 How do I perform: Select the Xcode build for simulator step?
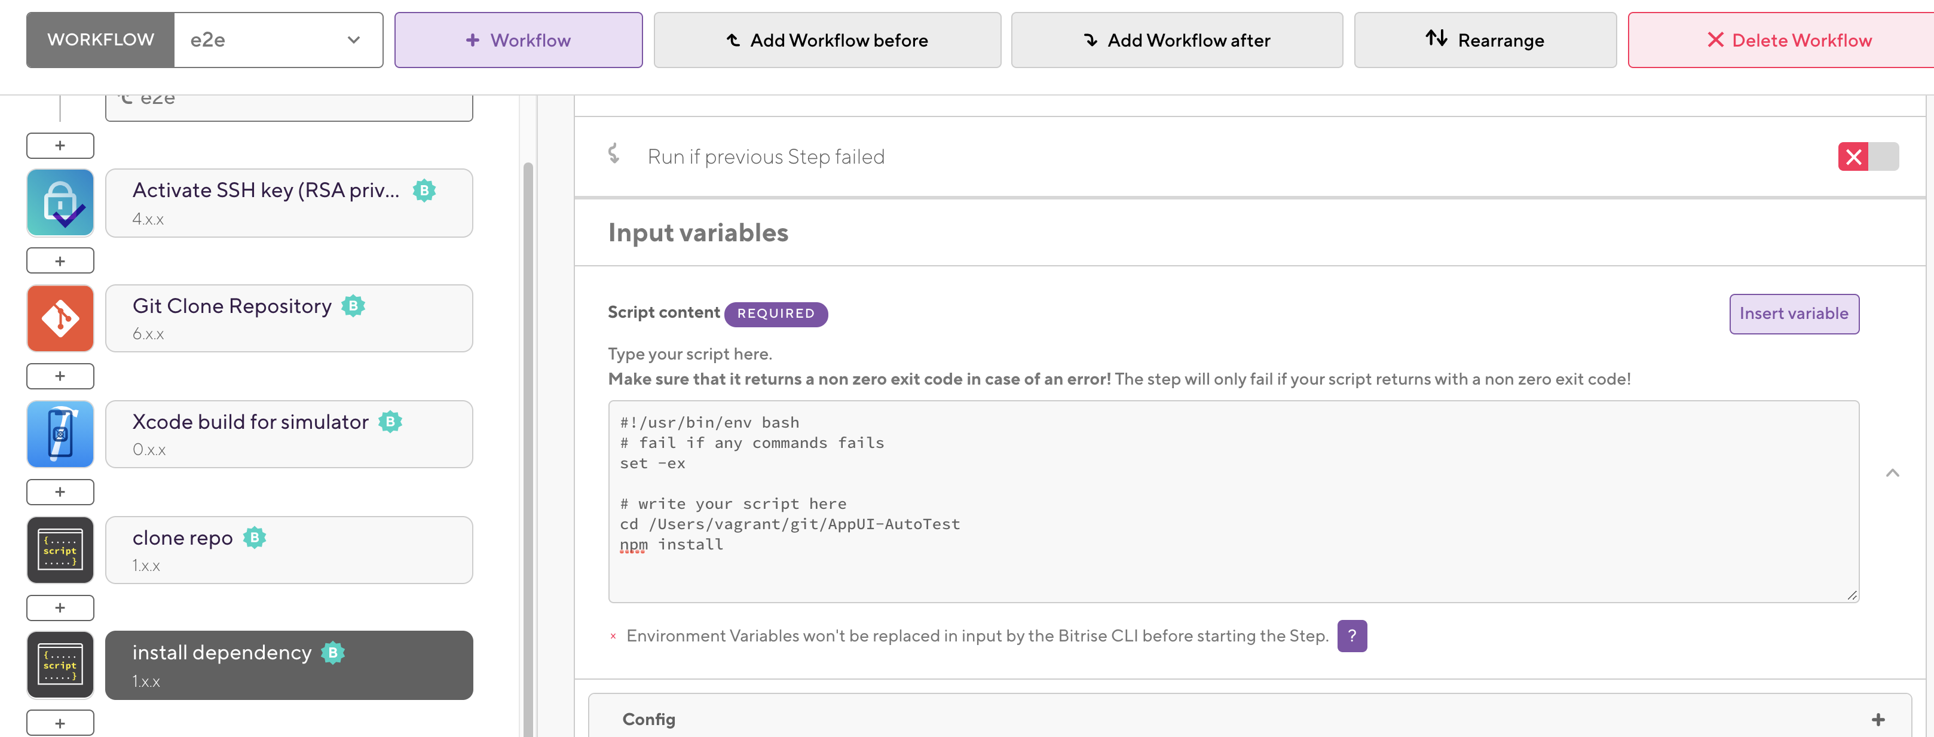click(x=289, y=434)
